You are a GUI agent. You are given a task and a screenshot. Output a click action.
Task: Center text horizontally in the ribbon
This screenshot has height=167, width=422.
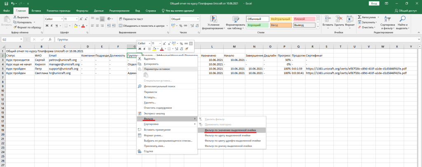point(97,26)
